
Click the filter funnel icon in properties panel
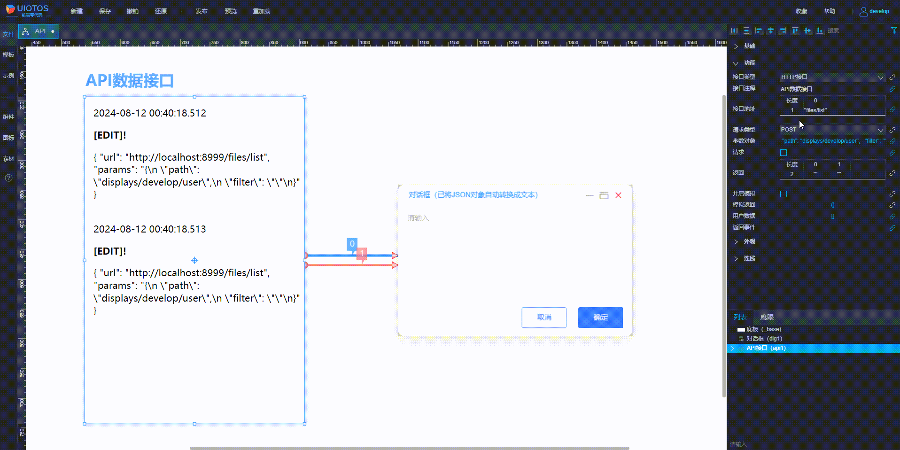point(894,31)
